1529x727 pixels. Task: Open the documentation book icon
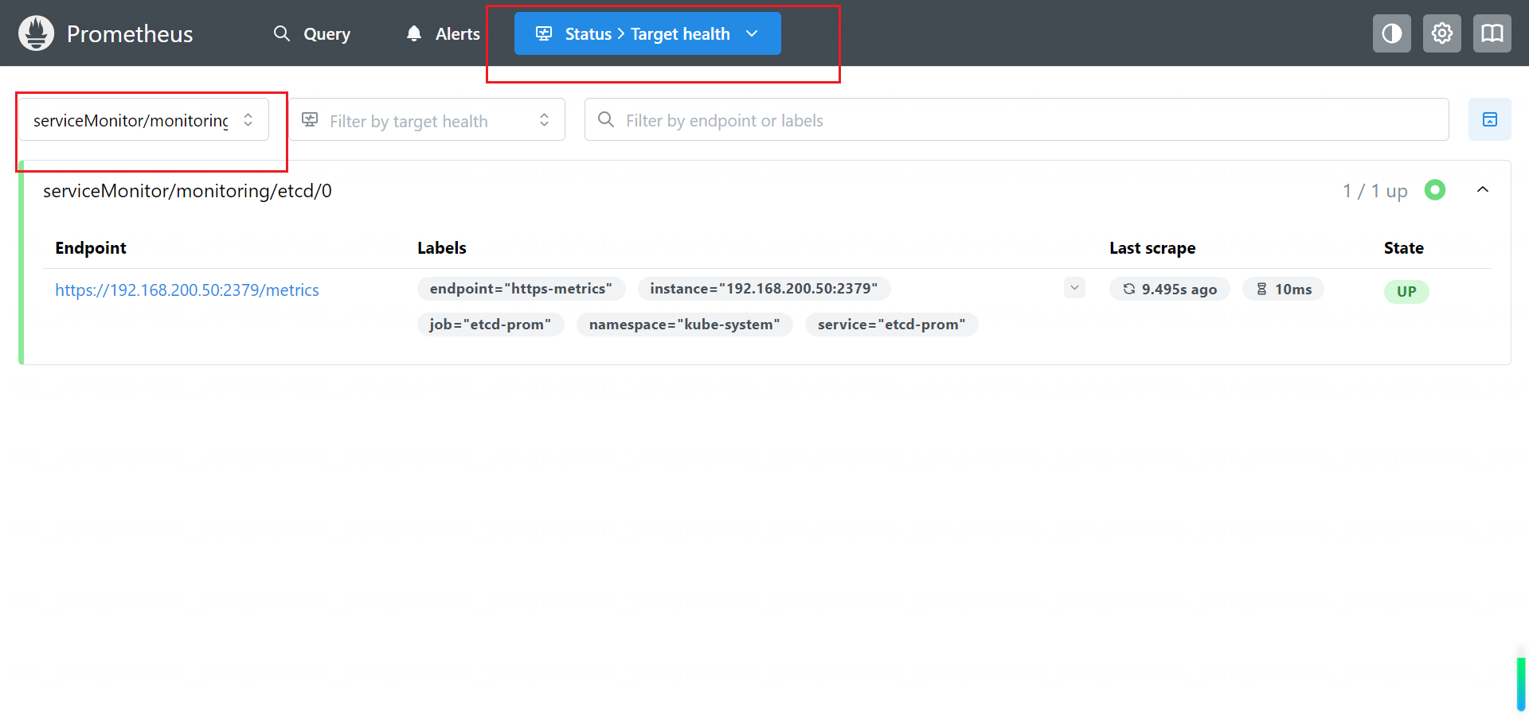(1492, 33)
